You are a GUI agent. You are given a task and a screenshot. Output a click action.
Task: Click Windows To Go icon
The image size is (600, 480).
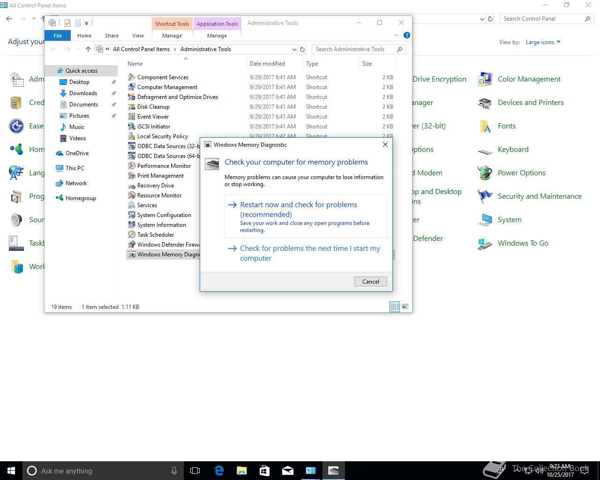click(485, 243)
